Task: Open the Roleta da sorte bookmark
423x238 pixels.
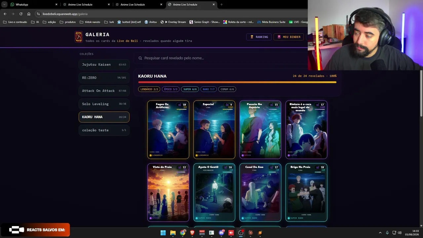Action: [239, 22]
